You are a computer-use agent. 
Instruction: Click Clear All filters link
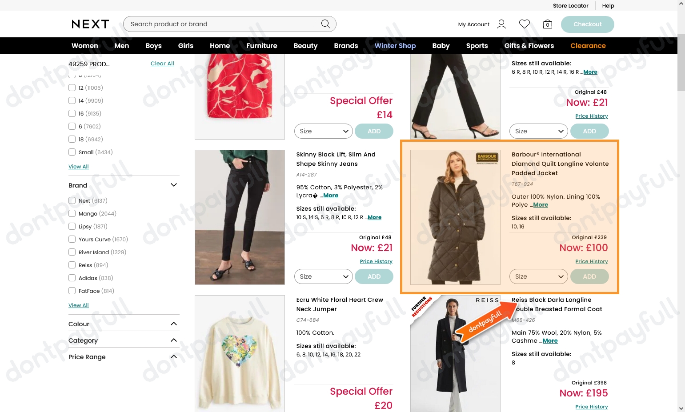coord(162,64)
